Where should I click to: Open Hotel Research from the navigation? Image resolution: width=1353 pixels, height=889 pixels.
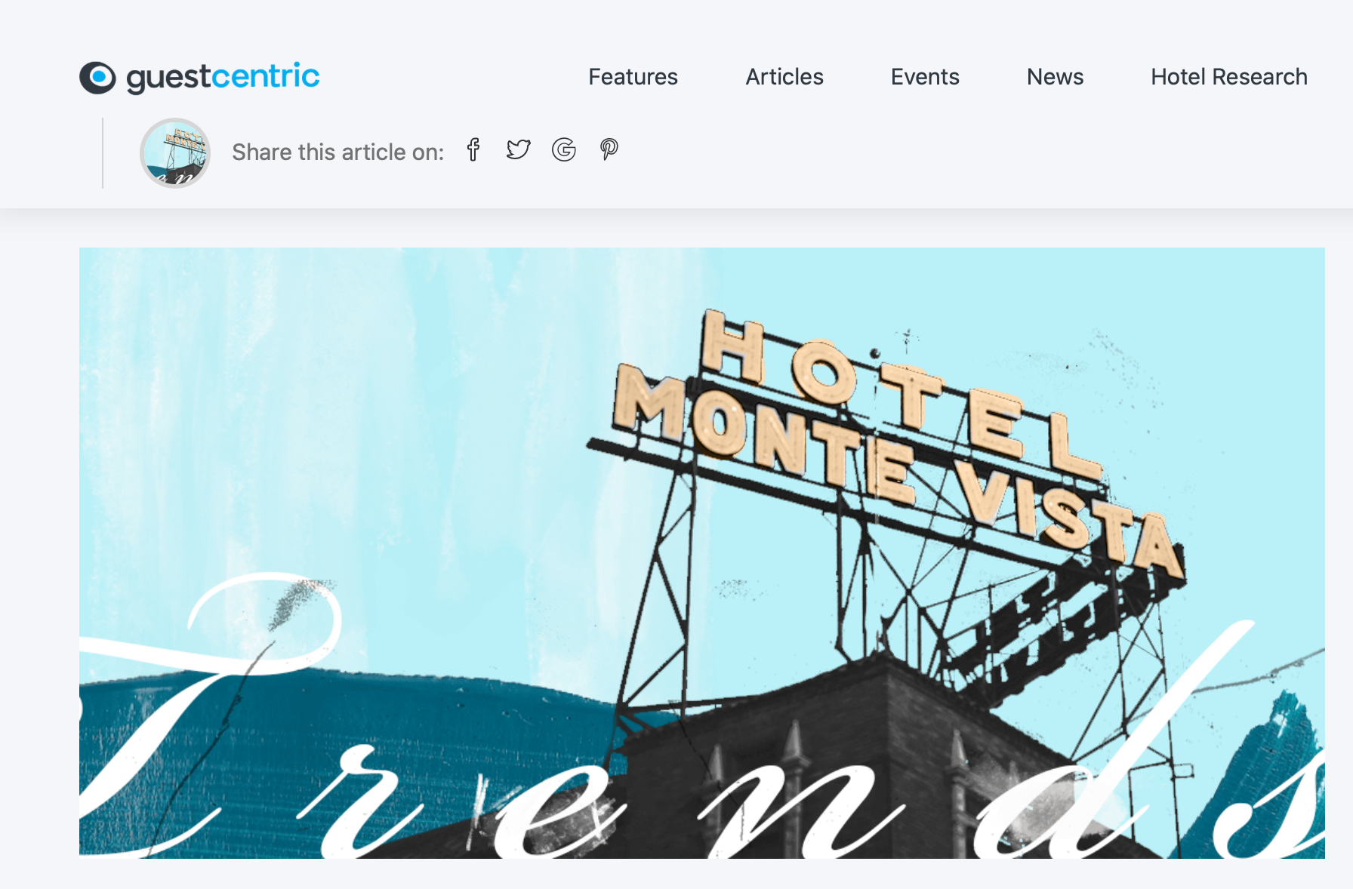pos(1228,77)
